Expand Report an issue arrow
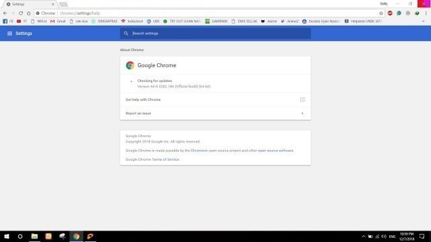 coord(302,114)
